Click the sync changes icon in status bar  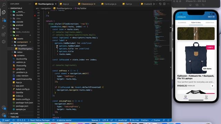(x=13, y=120)
